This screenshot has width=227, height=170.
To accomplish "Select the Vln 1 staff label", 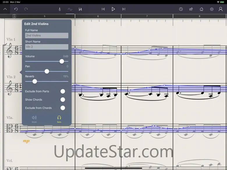I will pyautogui.click(x=11, y=39).
